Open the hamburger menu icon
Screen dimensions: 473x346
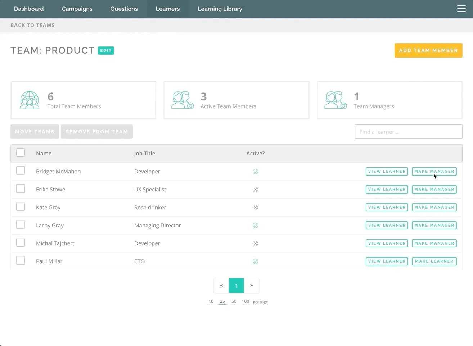click(x=461, y=9)
